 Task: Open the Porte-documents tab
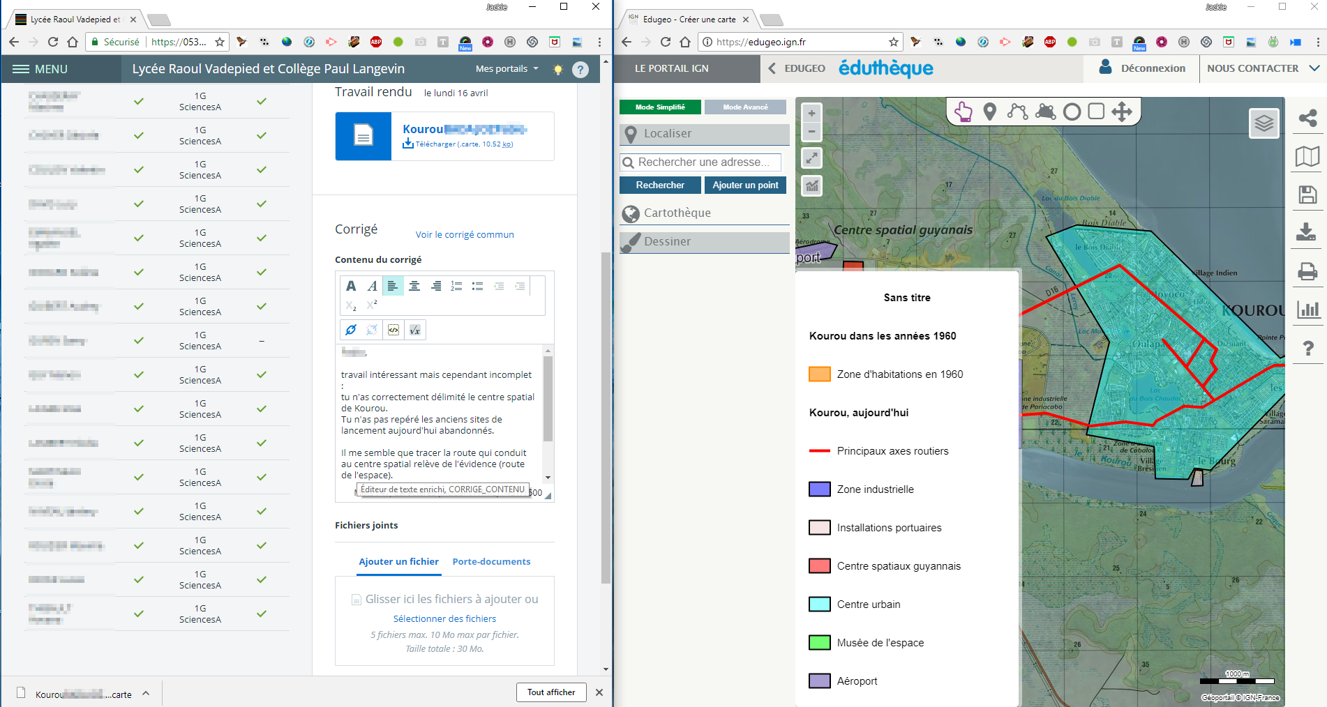[491, 562]
